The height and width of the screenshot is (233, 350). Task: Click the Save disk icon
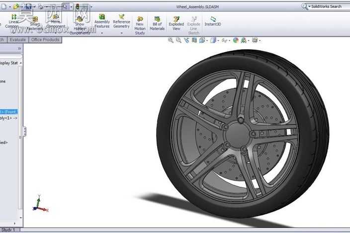pos(28,6)
